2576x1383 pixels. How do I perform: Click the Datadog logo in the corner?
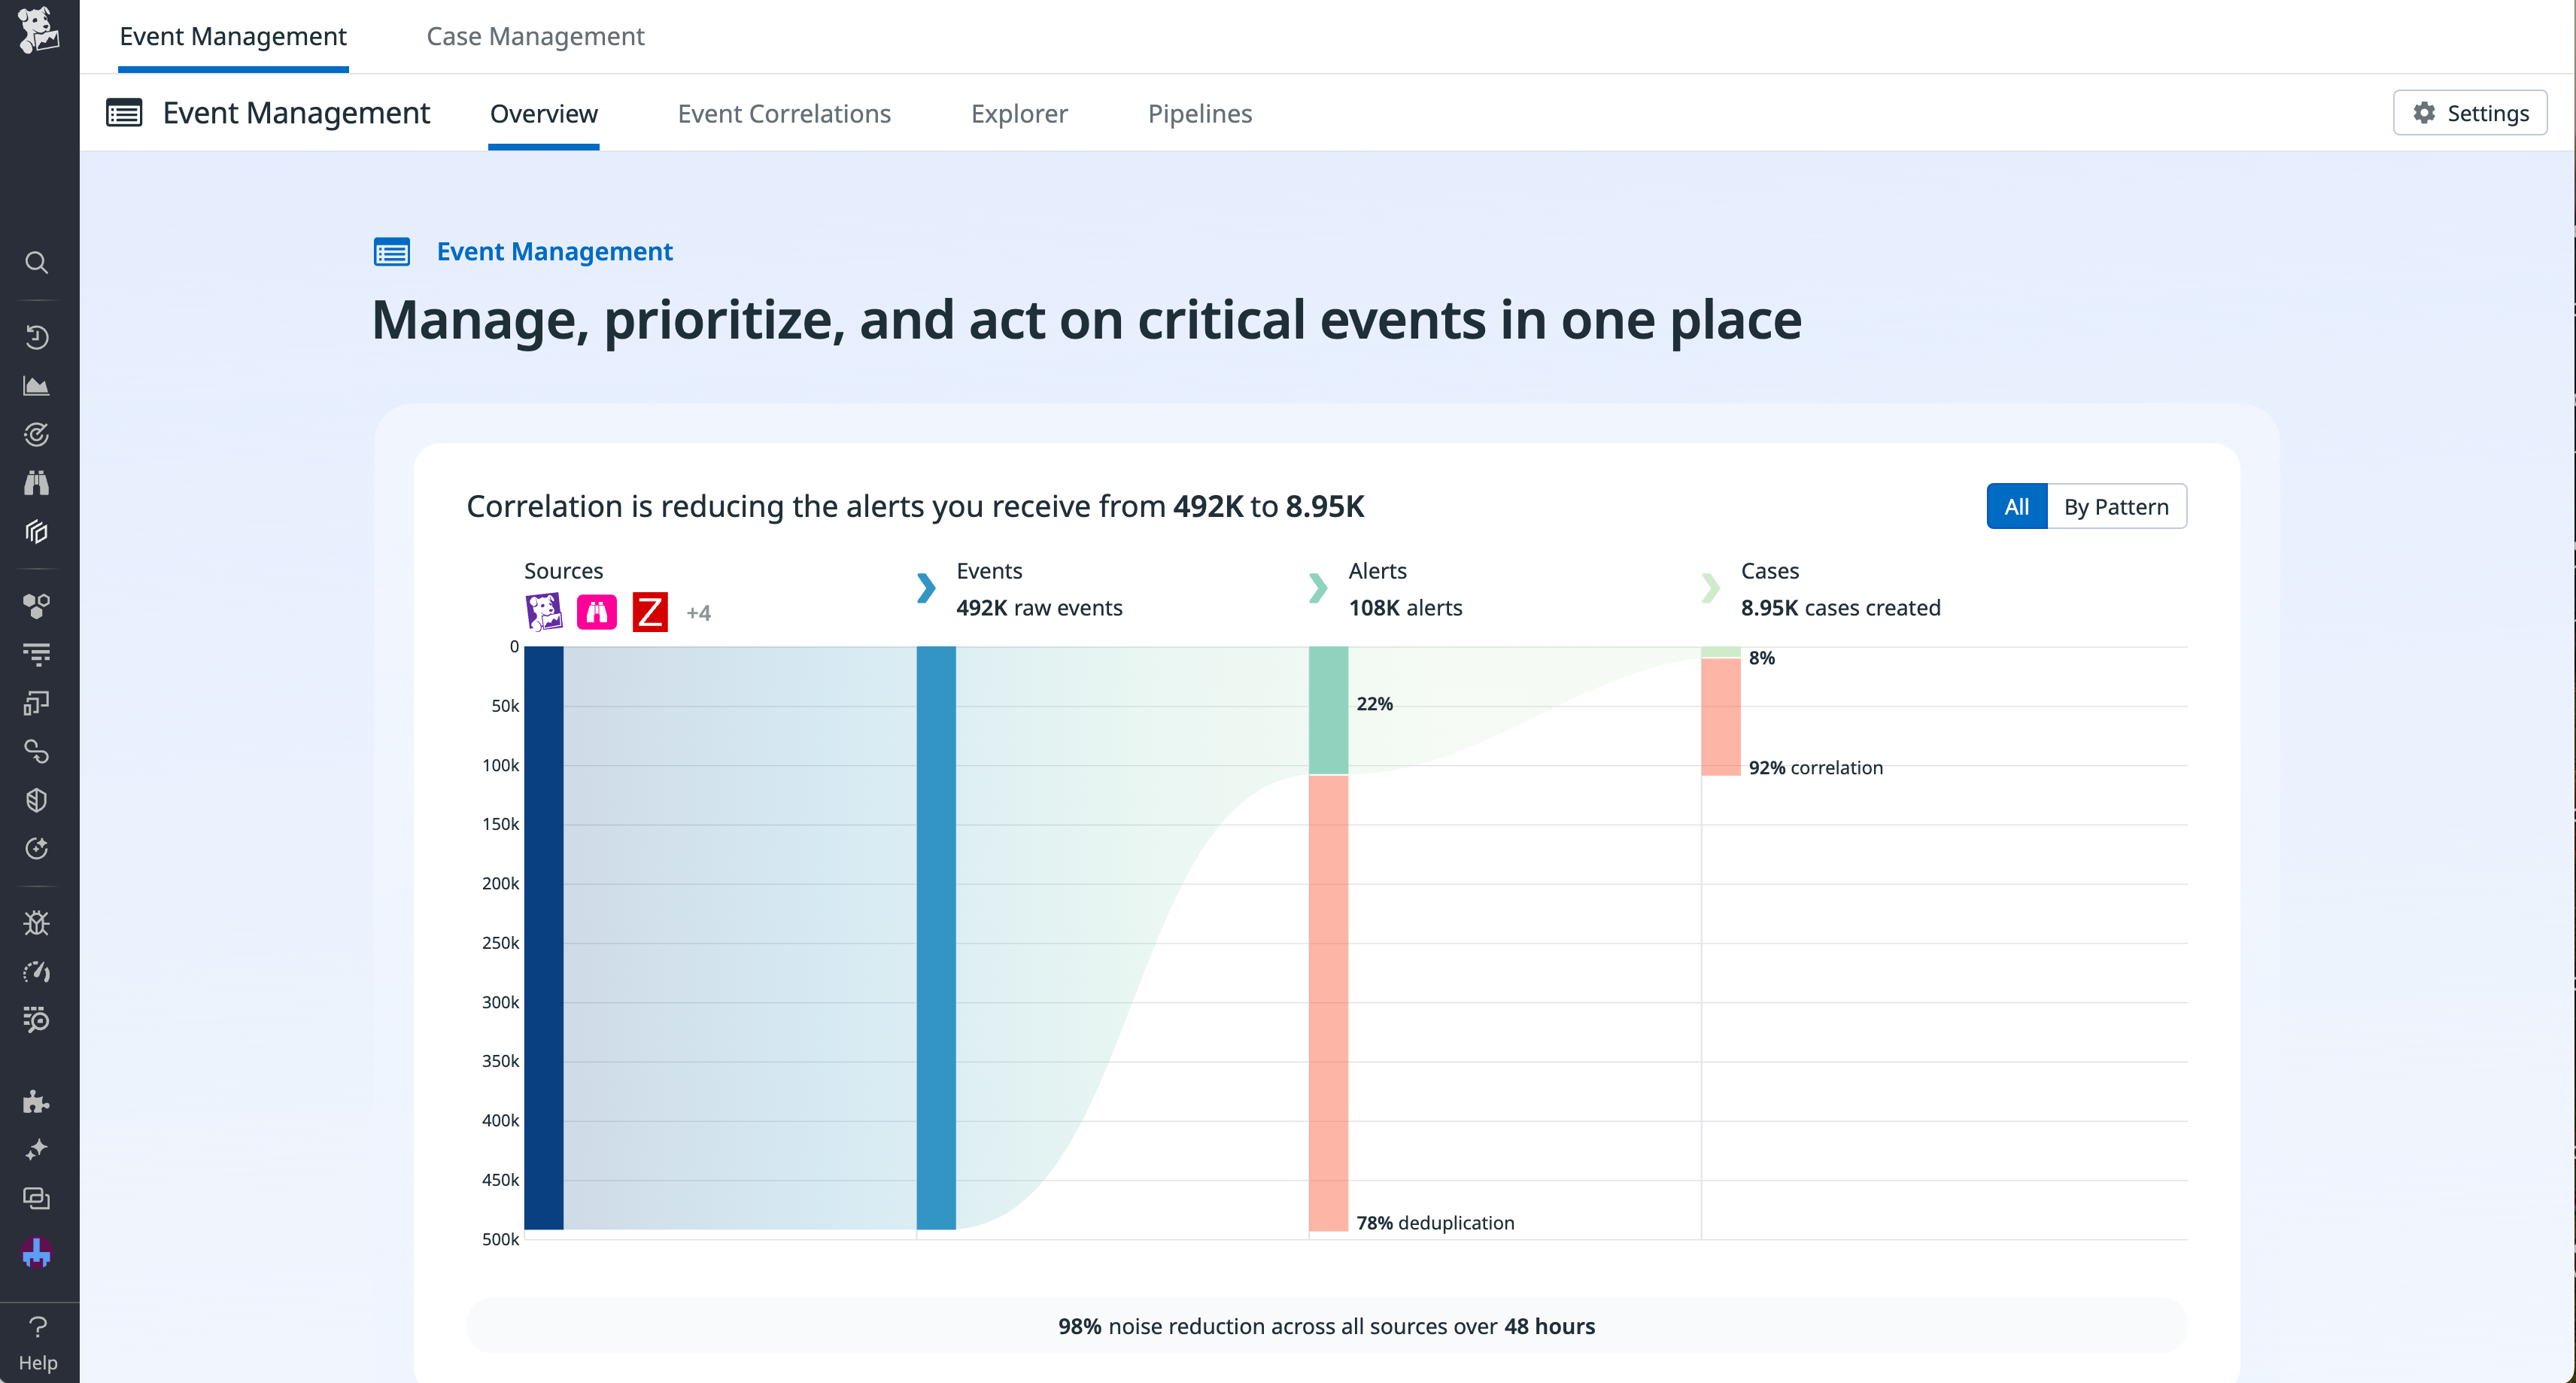[38, 35]
